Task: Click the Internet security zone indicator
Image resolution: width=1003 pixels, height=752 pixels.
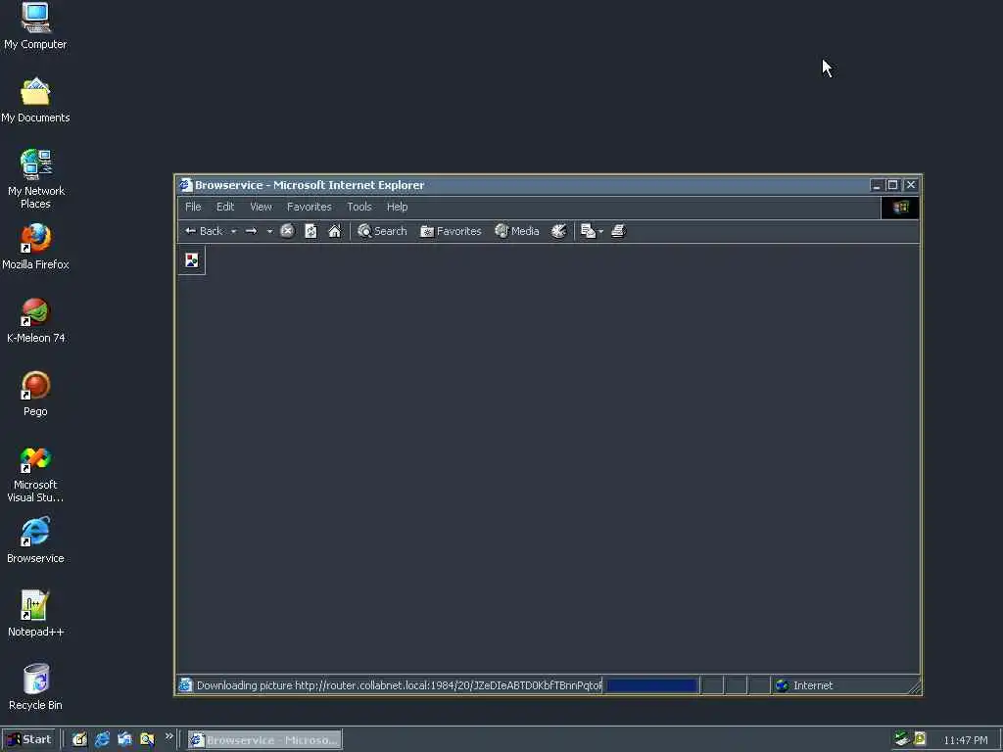Action: (x=804, y=685)
